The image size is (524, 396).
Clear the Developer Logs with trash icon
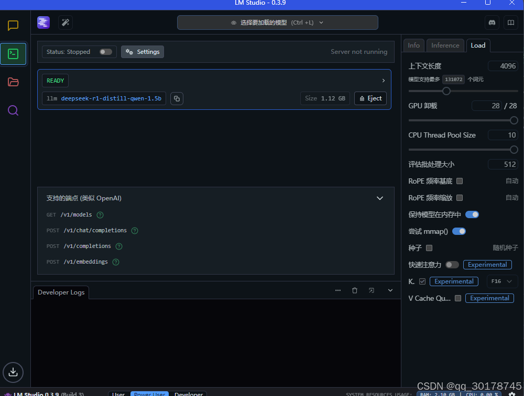coord(355,290)
